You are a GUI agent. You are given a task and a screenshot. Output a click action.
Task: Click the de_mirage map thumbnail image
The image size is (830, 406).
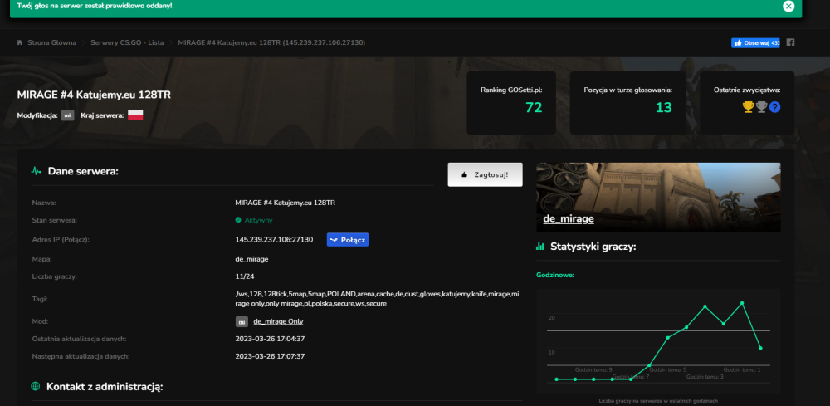(x=658, y=197)
